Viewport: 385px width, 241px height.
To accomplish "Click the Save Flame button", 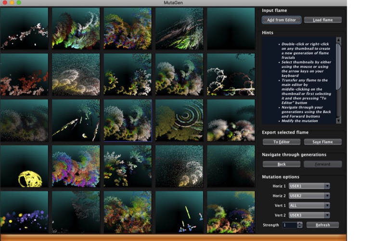I will [322, 142].
